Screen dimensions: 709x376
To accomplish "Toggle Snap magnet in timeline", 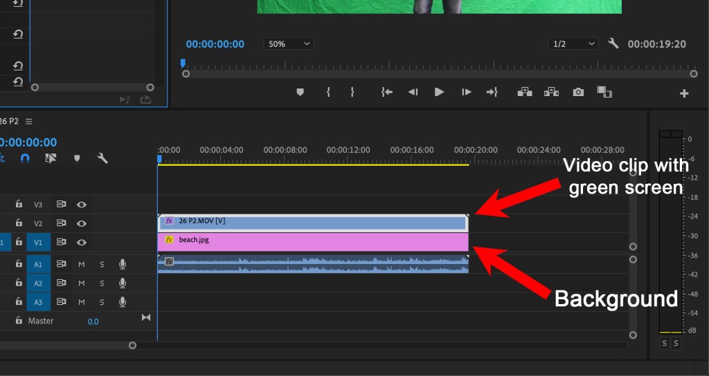I will (25, 158).
